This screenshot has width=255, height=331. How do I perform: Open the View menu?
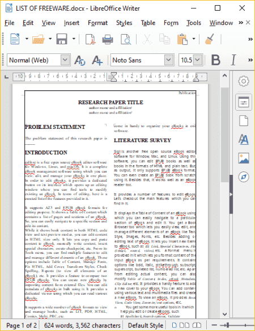pos(49,23)
